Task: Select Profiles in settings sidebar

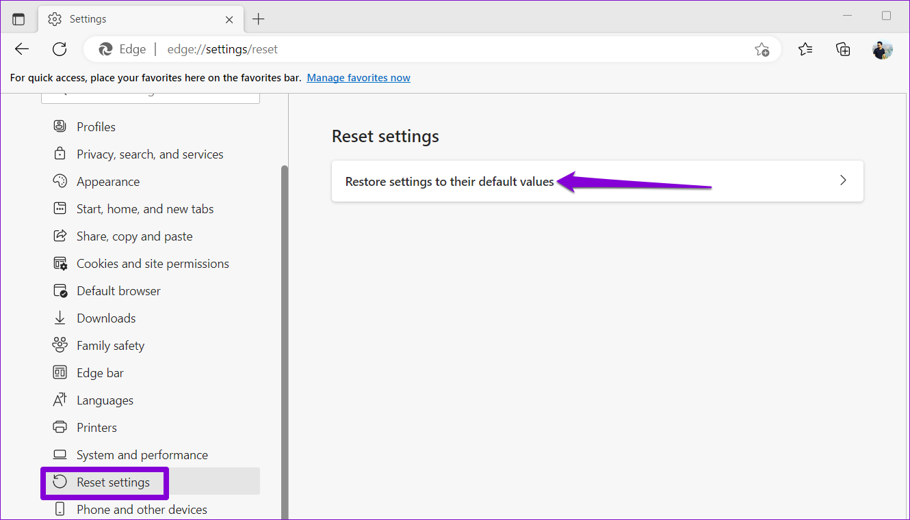Action: [96, 127]
